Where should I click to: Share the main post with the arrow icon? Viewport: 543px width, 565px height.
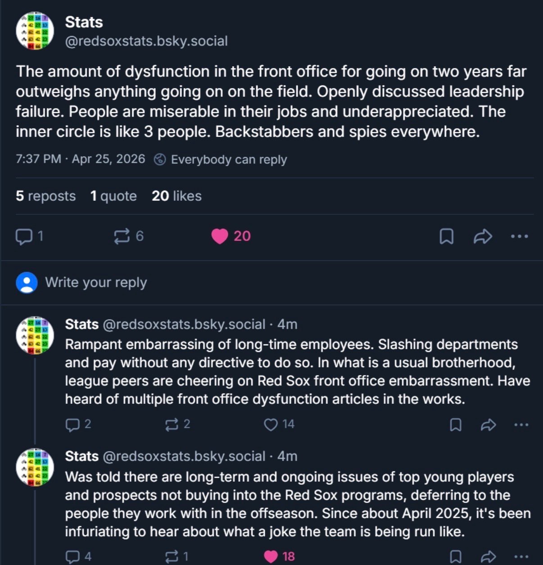coord(483,236)
